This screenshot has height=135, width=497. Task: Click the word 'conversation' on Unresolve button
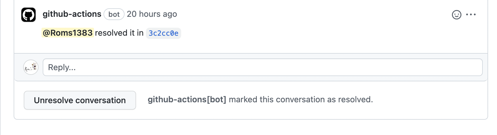coord(101,100)
